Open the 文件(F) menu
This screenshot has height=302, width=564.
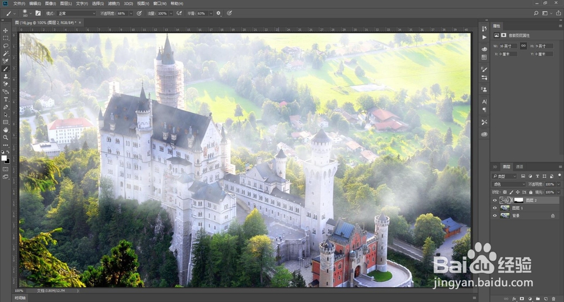pos(19,3)
